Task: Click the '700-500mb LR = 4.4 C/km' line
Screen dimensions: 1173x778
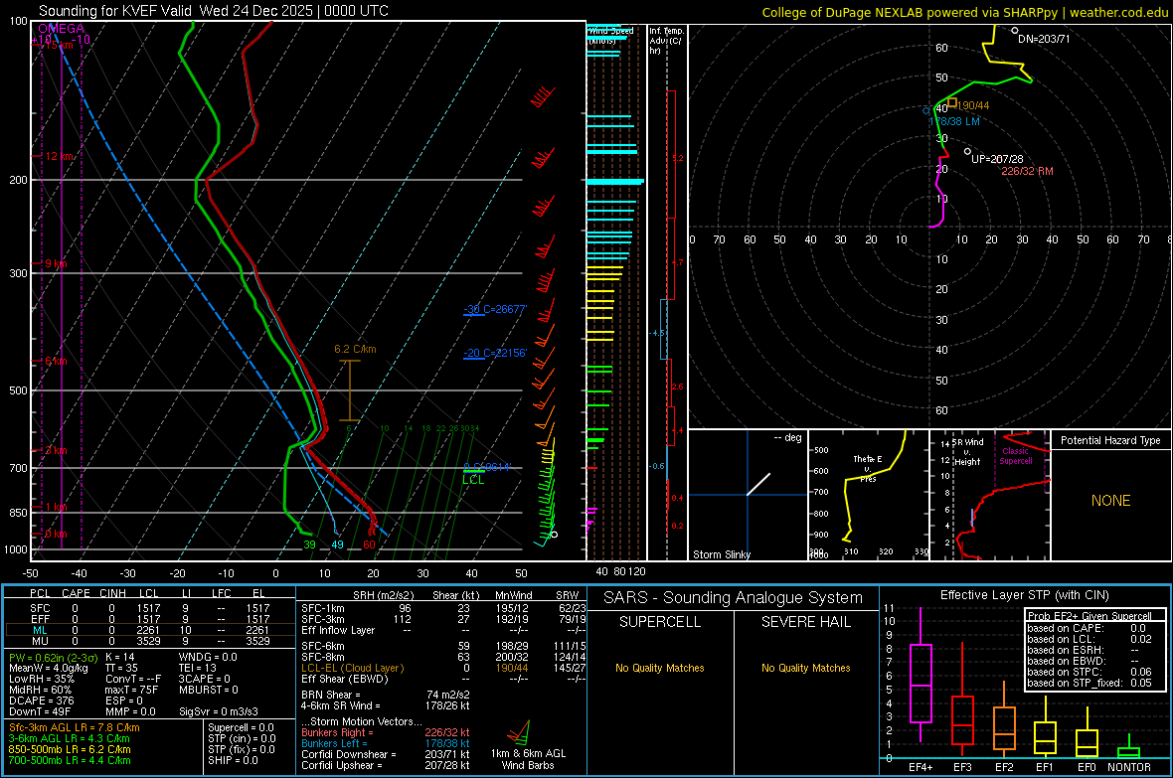Action: pos(70,760)
